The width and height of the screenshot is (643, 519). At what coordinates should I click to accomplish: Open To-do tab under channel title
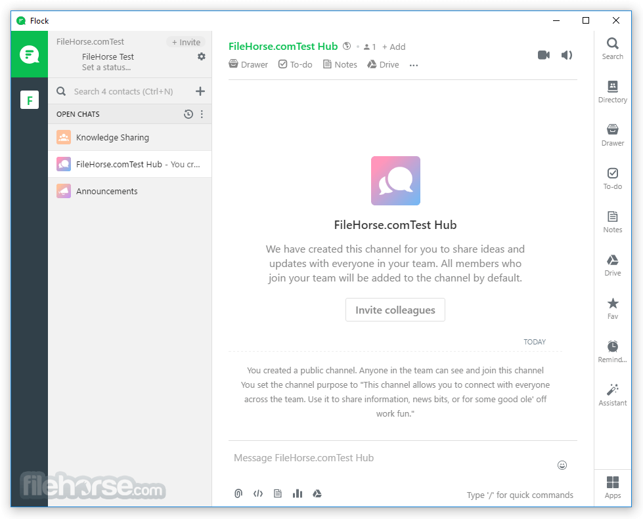coord(296,65)
